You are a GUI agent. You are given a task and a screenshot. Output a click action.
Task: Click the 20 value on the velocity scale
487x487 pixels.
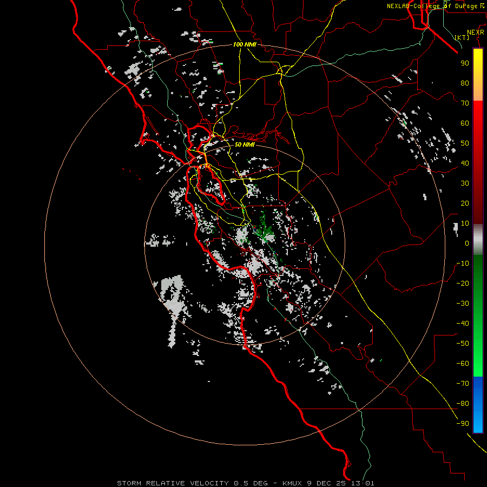(465, 203)
